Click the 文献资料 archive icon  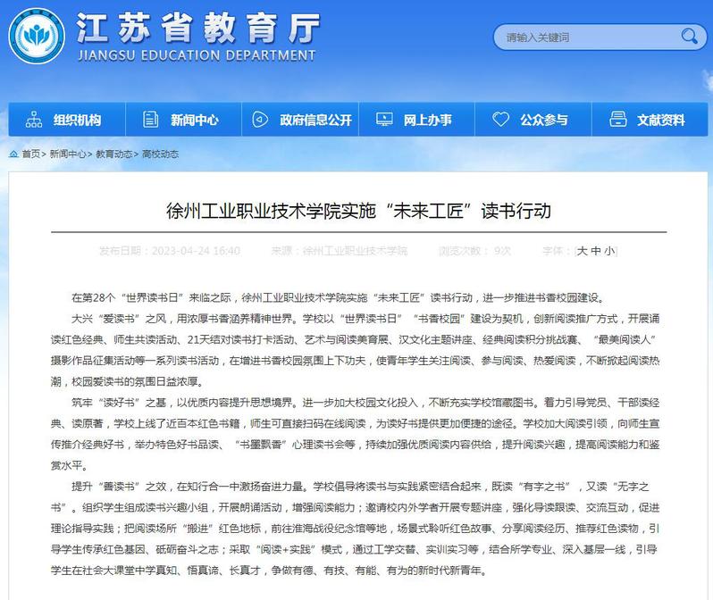617,120
